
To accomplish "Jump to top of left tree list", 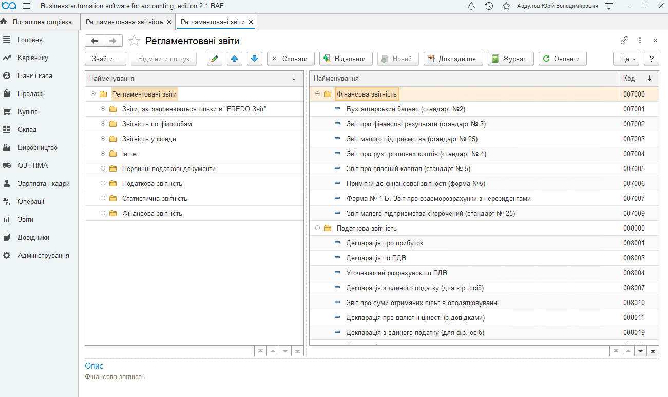I will pyautogui.click(x=260, y=351).
